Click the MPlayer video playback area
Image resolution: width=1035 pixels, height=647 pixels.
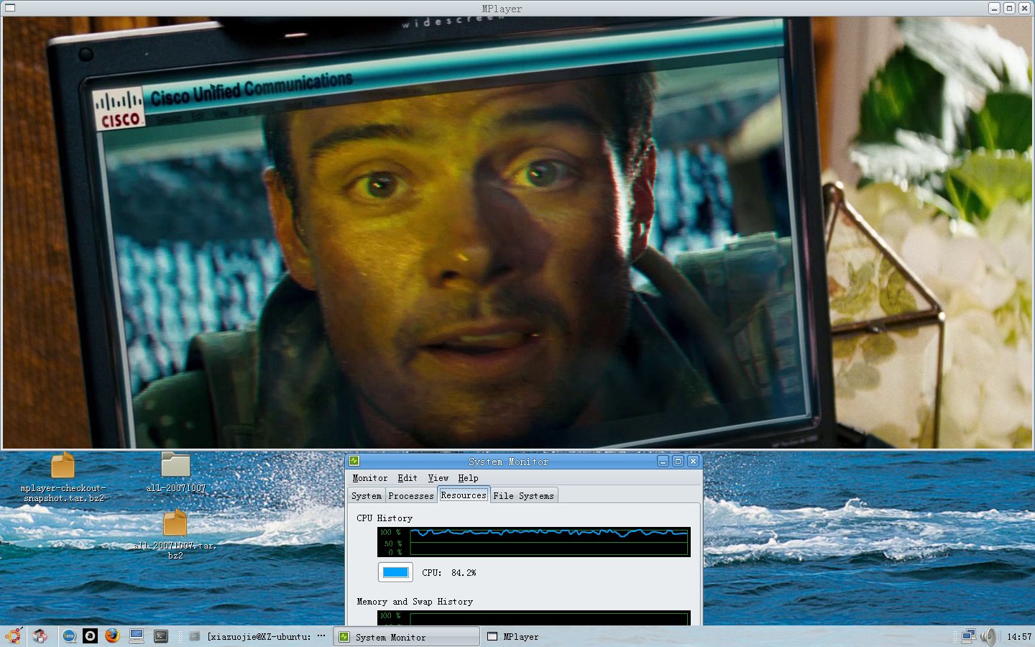pyautogui.click(x=517, y=233)
